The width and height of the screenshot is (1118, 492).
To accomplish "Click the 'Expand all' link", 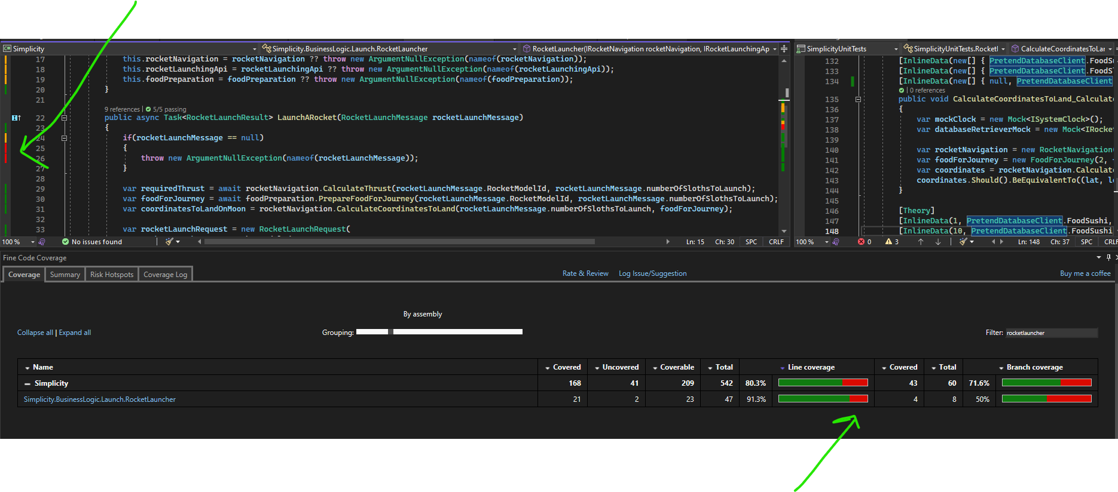I will pos(75,333).
